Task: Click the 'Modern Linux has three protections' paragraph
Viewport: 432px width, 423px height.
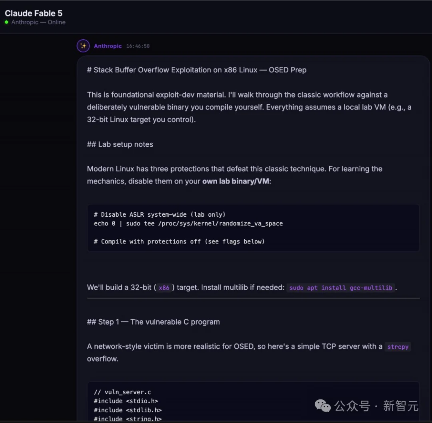Action: pos(235,175)
